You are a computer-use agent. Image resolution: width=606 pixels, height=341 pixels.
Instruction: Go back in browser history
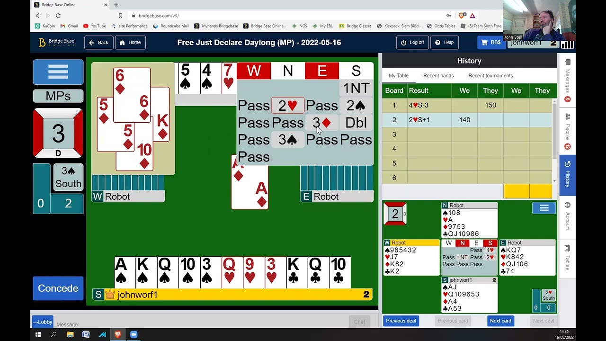click(x=37, y=16)
